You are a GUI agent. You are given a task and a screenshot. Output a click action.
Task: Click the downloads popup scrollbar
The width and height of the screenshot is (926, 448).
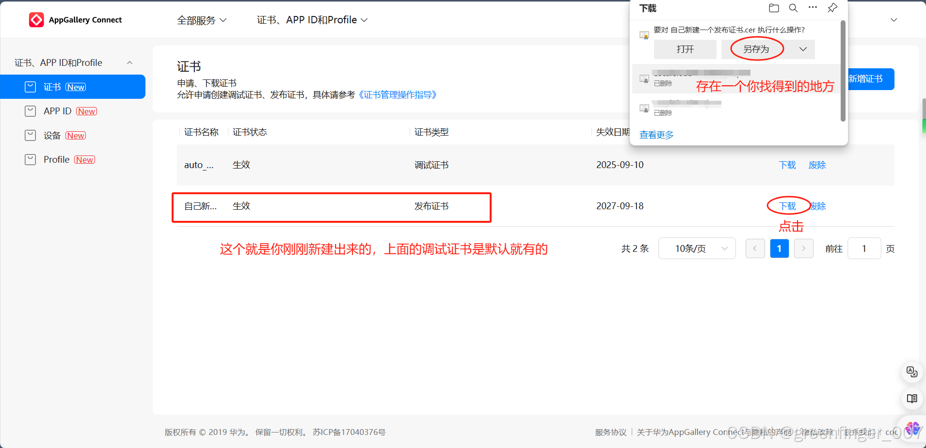[x=843, y=71]
